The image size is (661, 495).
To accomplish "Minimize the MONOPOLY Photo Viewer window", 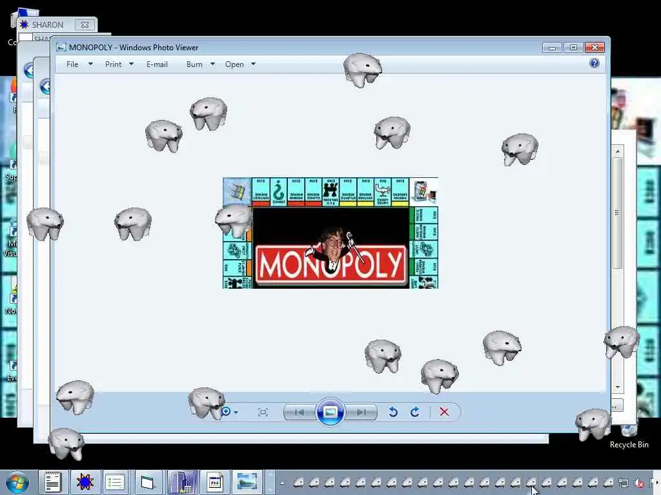I will tap(553, 47).
